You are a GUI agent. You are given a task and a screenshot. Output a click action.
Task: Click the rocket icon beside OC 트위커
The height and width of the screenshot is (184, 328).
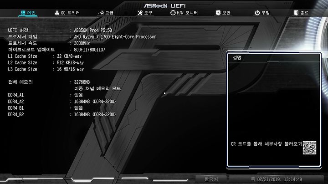coord(57,13)
